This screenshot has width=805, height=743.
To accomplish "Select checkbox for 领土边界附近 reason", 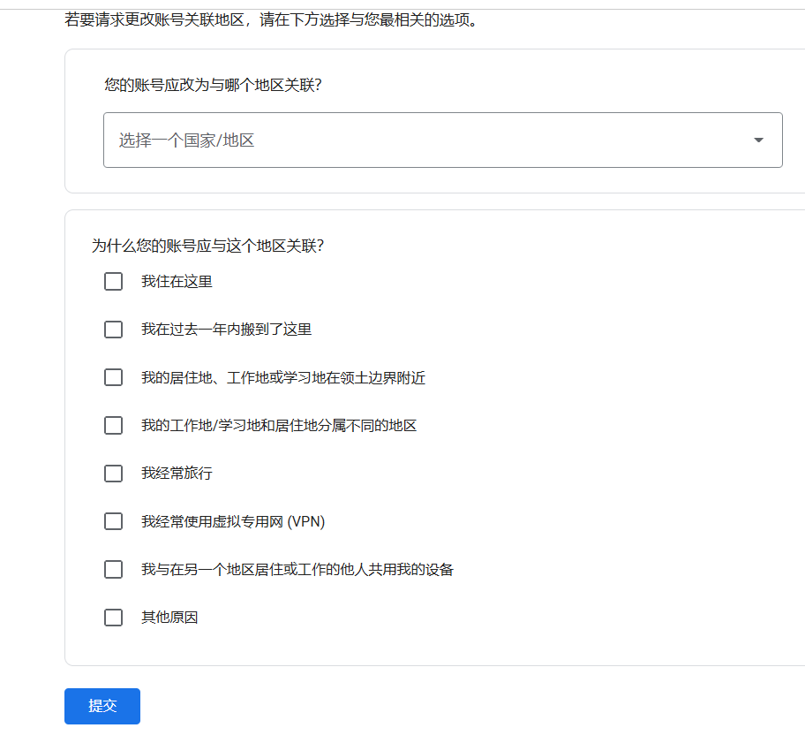I will click(113, 377).
